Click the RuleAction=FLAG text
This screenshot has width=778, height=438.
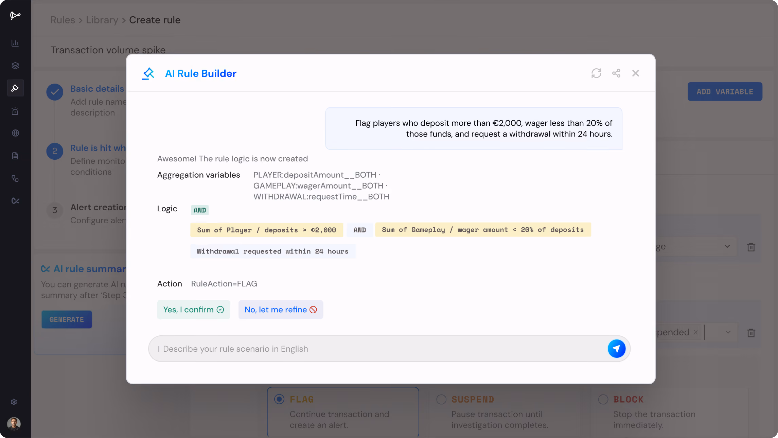click(x=224, y=283)
